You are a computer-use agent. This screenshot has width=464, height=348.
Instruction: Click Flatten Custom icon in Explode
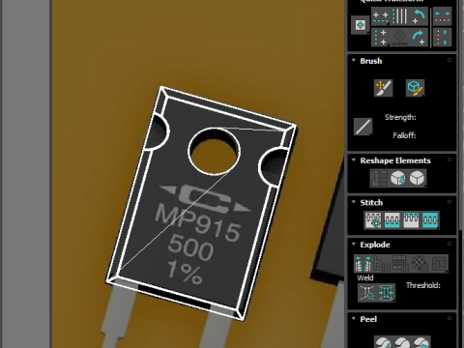pos(439,263)
